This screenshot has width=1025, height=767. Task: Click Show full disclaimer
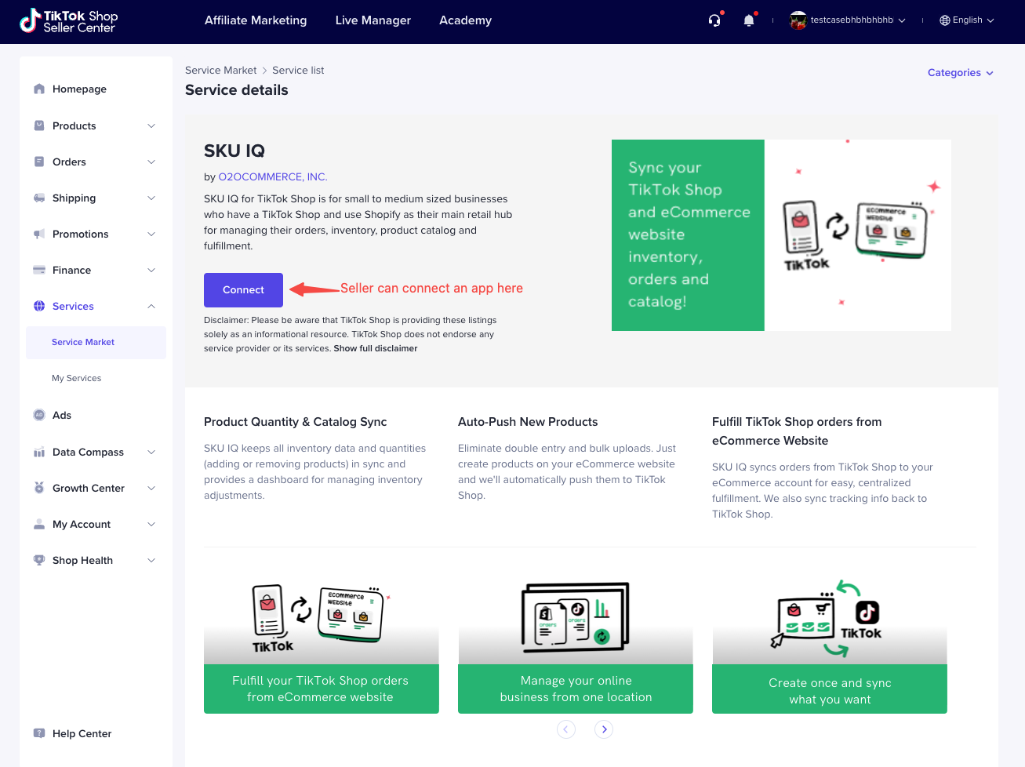coord(376,349)
